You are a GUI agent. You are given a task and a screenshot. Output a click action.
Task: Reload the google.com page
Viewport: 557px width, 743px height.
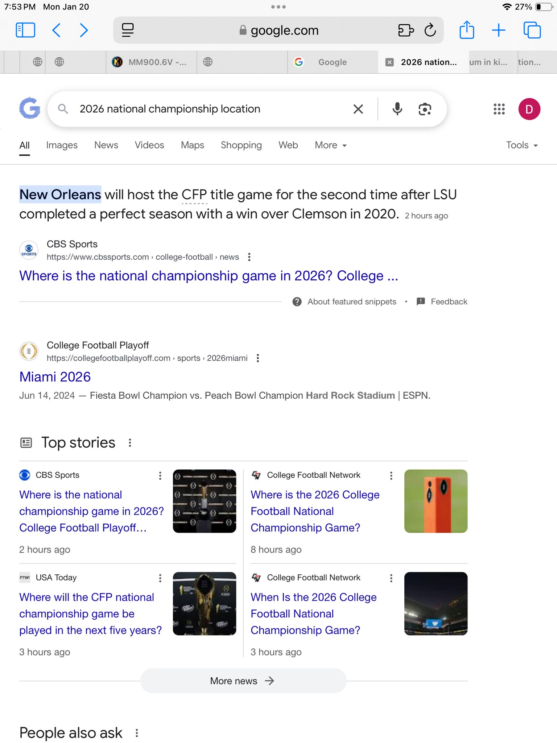pyautogui.click(x=430, y=30)
